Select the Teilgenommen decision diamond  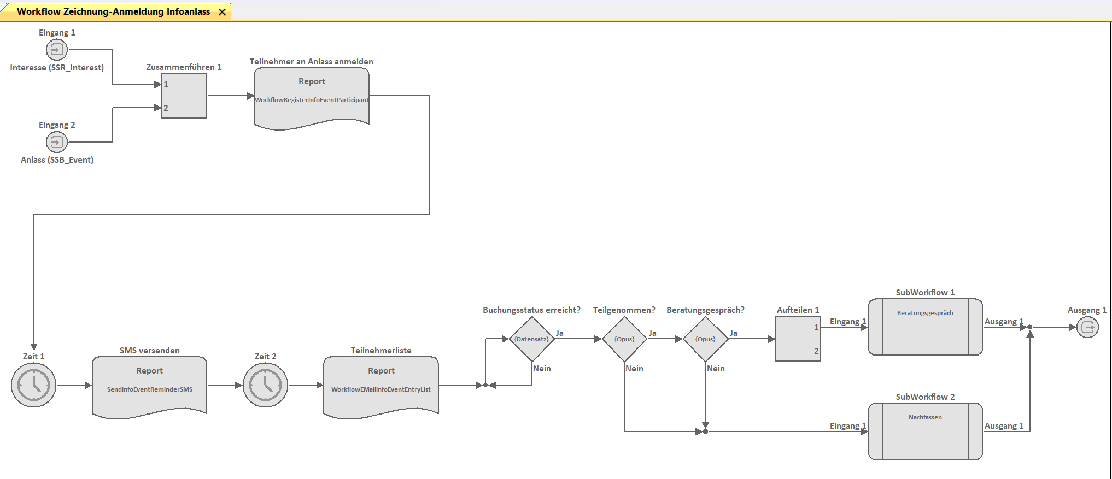624,339
